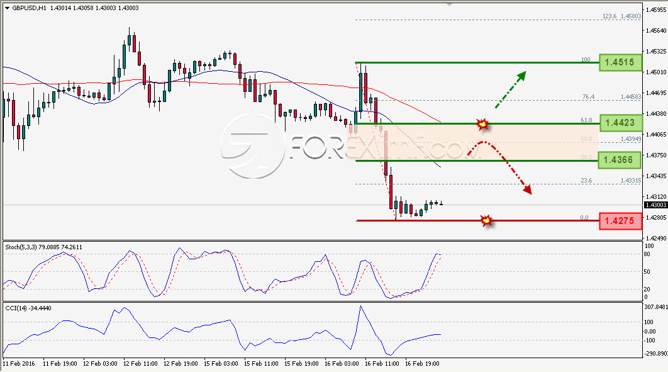Select the green 1.4366 price label

coord(620,160)
